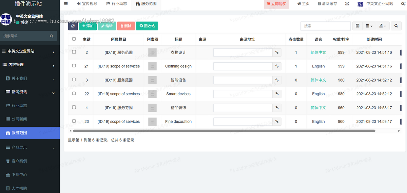Click the 编辑 edit button
407x193 pixels.
point(107,26)
